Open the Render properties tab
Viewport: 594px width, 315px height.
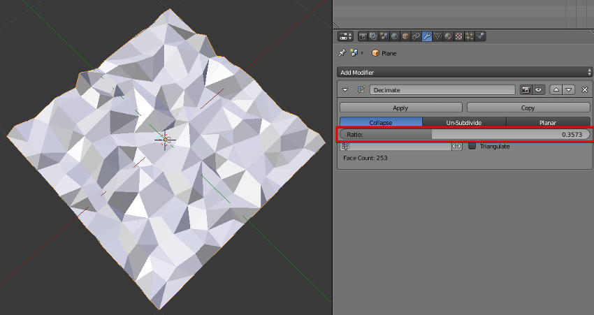[363, 36]
